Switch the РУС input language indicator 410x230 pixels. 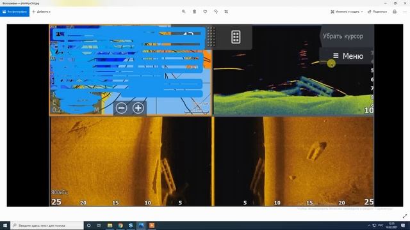[x=381, y=226]
